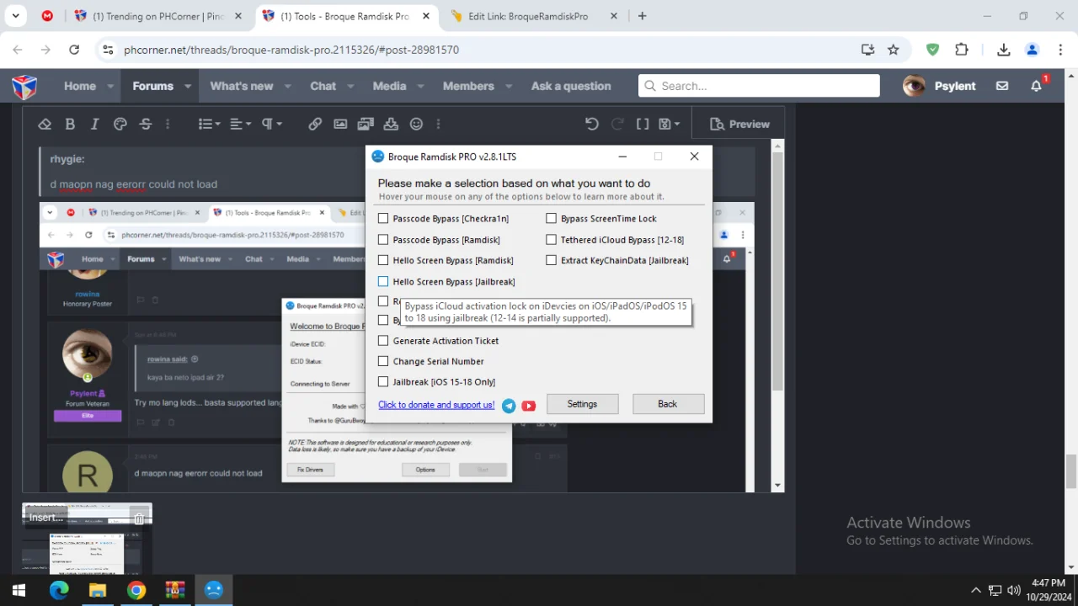Image resolution: width=1078 pixels, height=606 pixels.
Task: Click the attach files upload icon
Action: (391, 124)
